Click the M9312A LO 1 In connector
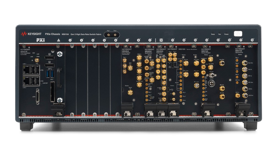This screenshot has height=148, width=275. (211, 59)
